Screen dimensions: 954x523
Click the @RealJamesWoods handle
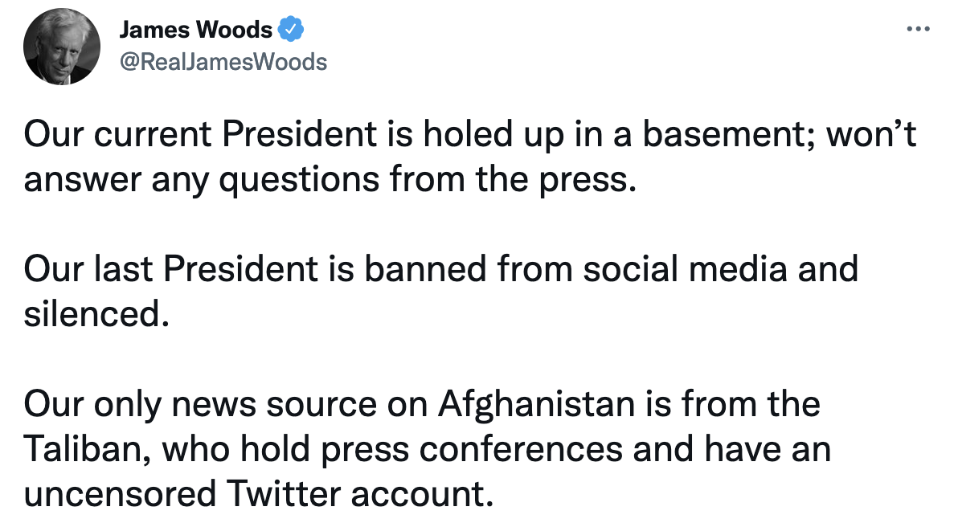(223, 62)
